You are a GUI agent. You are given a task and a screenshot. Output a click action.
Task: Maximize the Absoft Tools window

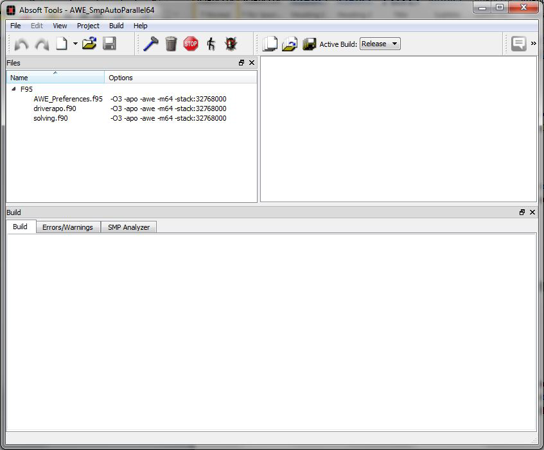click(x=499, y=8)
